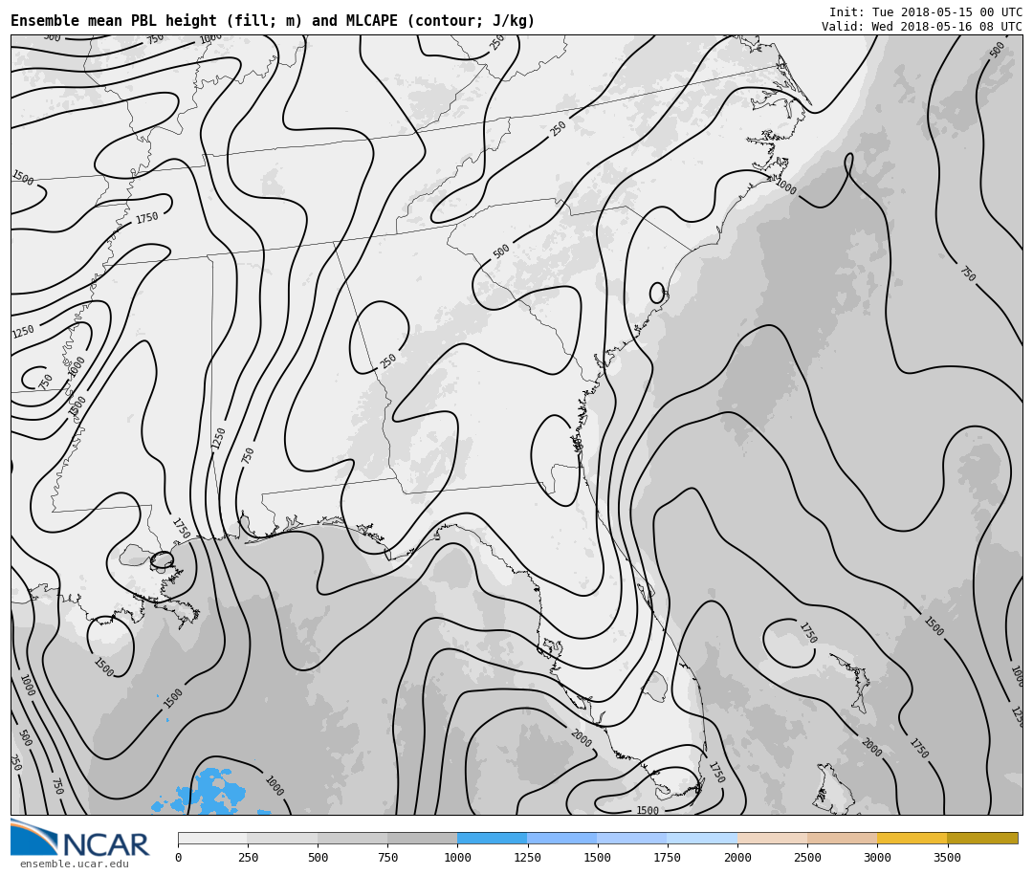Screen dimensions: 1033x875
Task: Click the Init time stamp text
Action: (925, 12)
